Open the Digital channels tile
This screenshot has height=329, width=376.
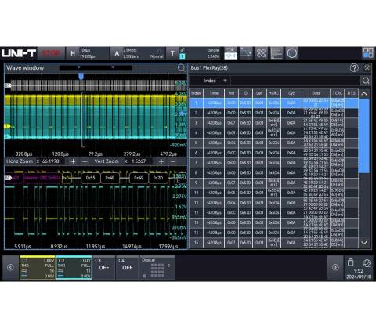(157, 268)
